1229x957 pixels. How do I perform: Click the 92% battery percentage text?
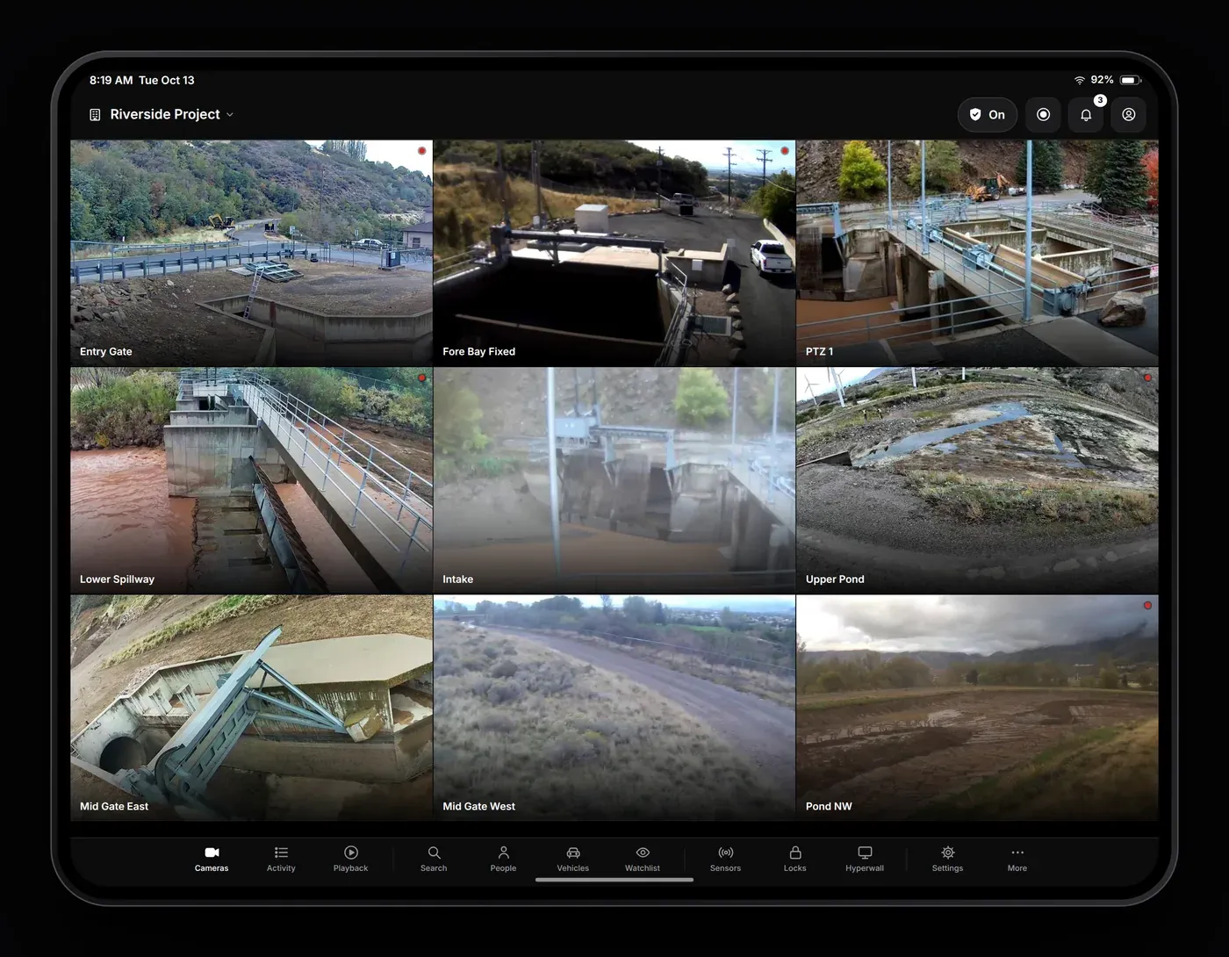tap(1102, 80)
